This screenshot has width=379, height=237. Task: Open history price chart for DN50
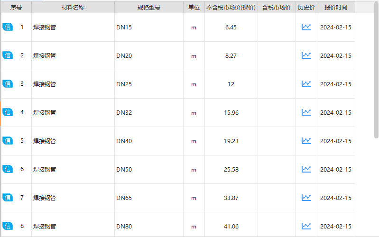(x=306, y=169)
